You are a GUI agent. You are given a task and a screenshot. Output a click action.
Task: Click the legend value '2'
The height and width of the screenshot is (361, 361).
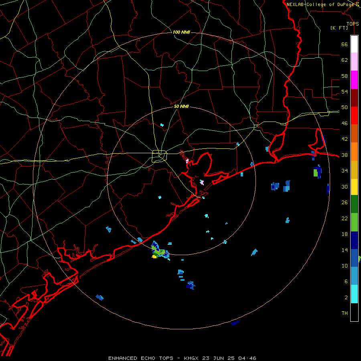pyautogui.click(x=346, y=298)
